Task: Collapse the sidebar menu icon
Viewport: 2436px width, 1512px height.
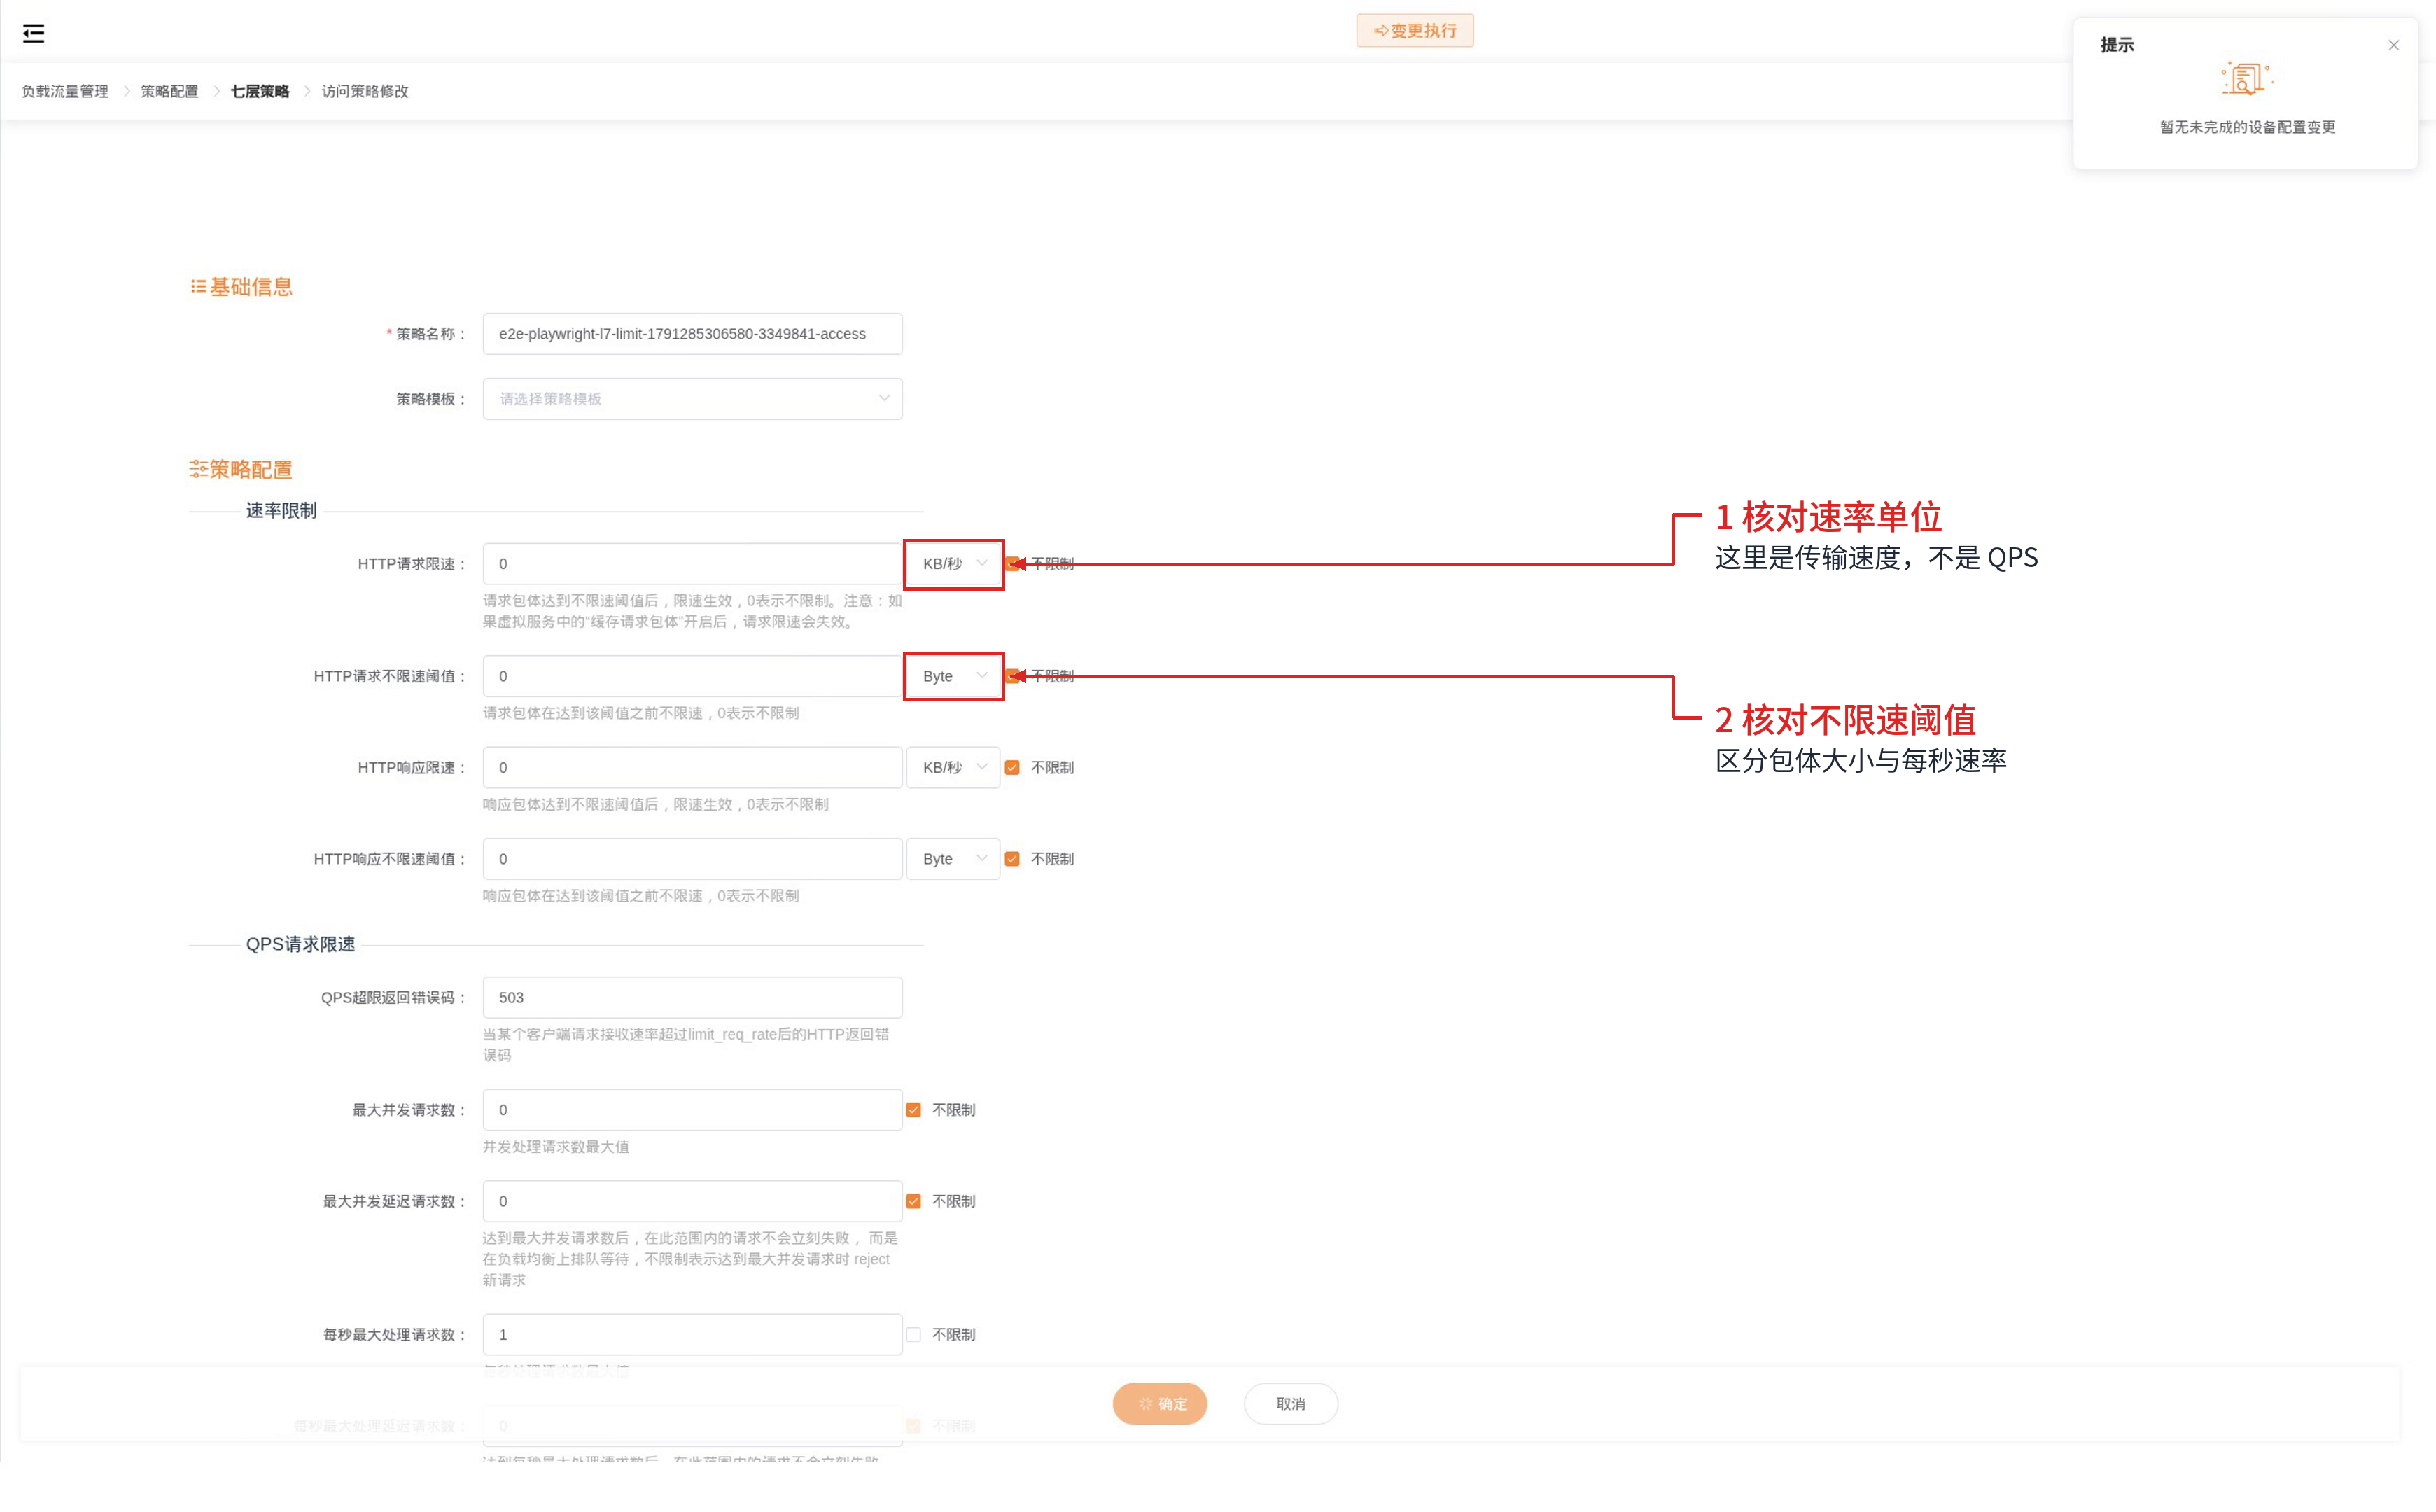Action: (x=33, y=34)
